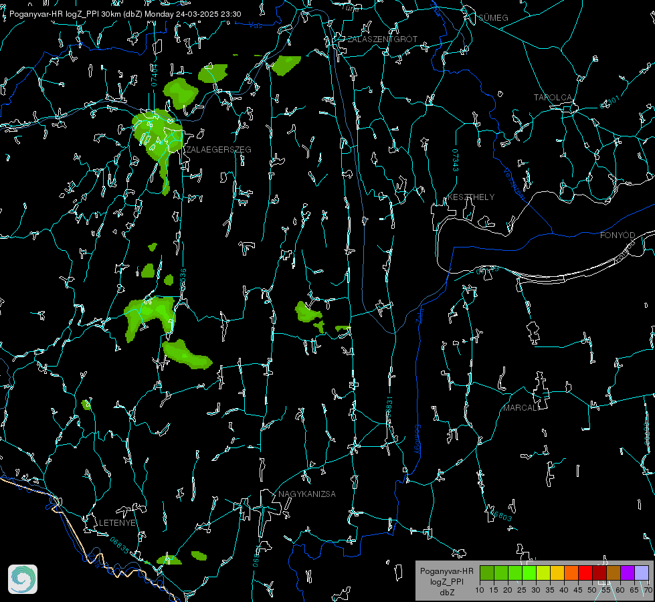
Task: Click the legend scale value 45
Action: point(578,591)
